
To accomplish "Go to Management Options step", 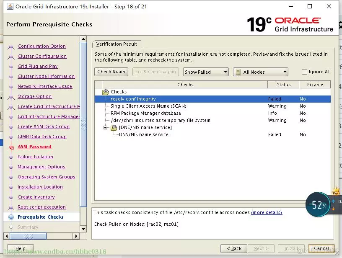I will click(41, 167).
